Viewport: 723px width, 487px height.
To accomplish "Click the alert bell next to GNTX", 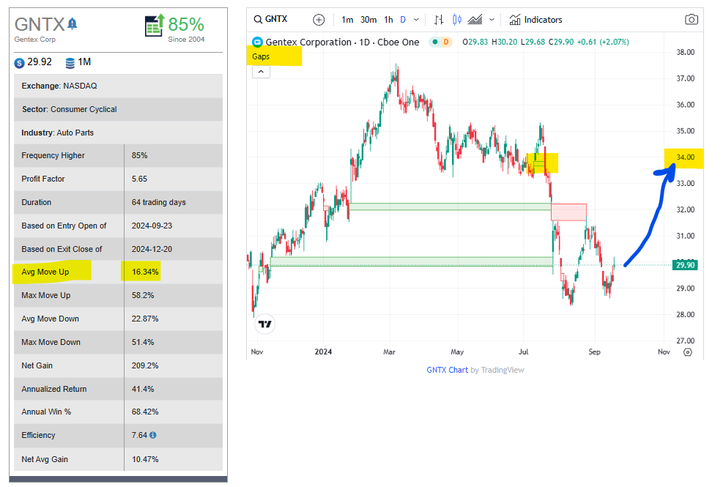I will coord(73,23).
